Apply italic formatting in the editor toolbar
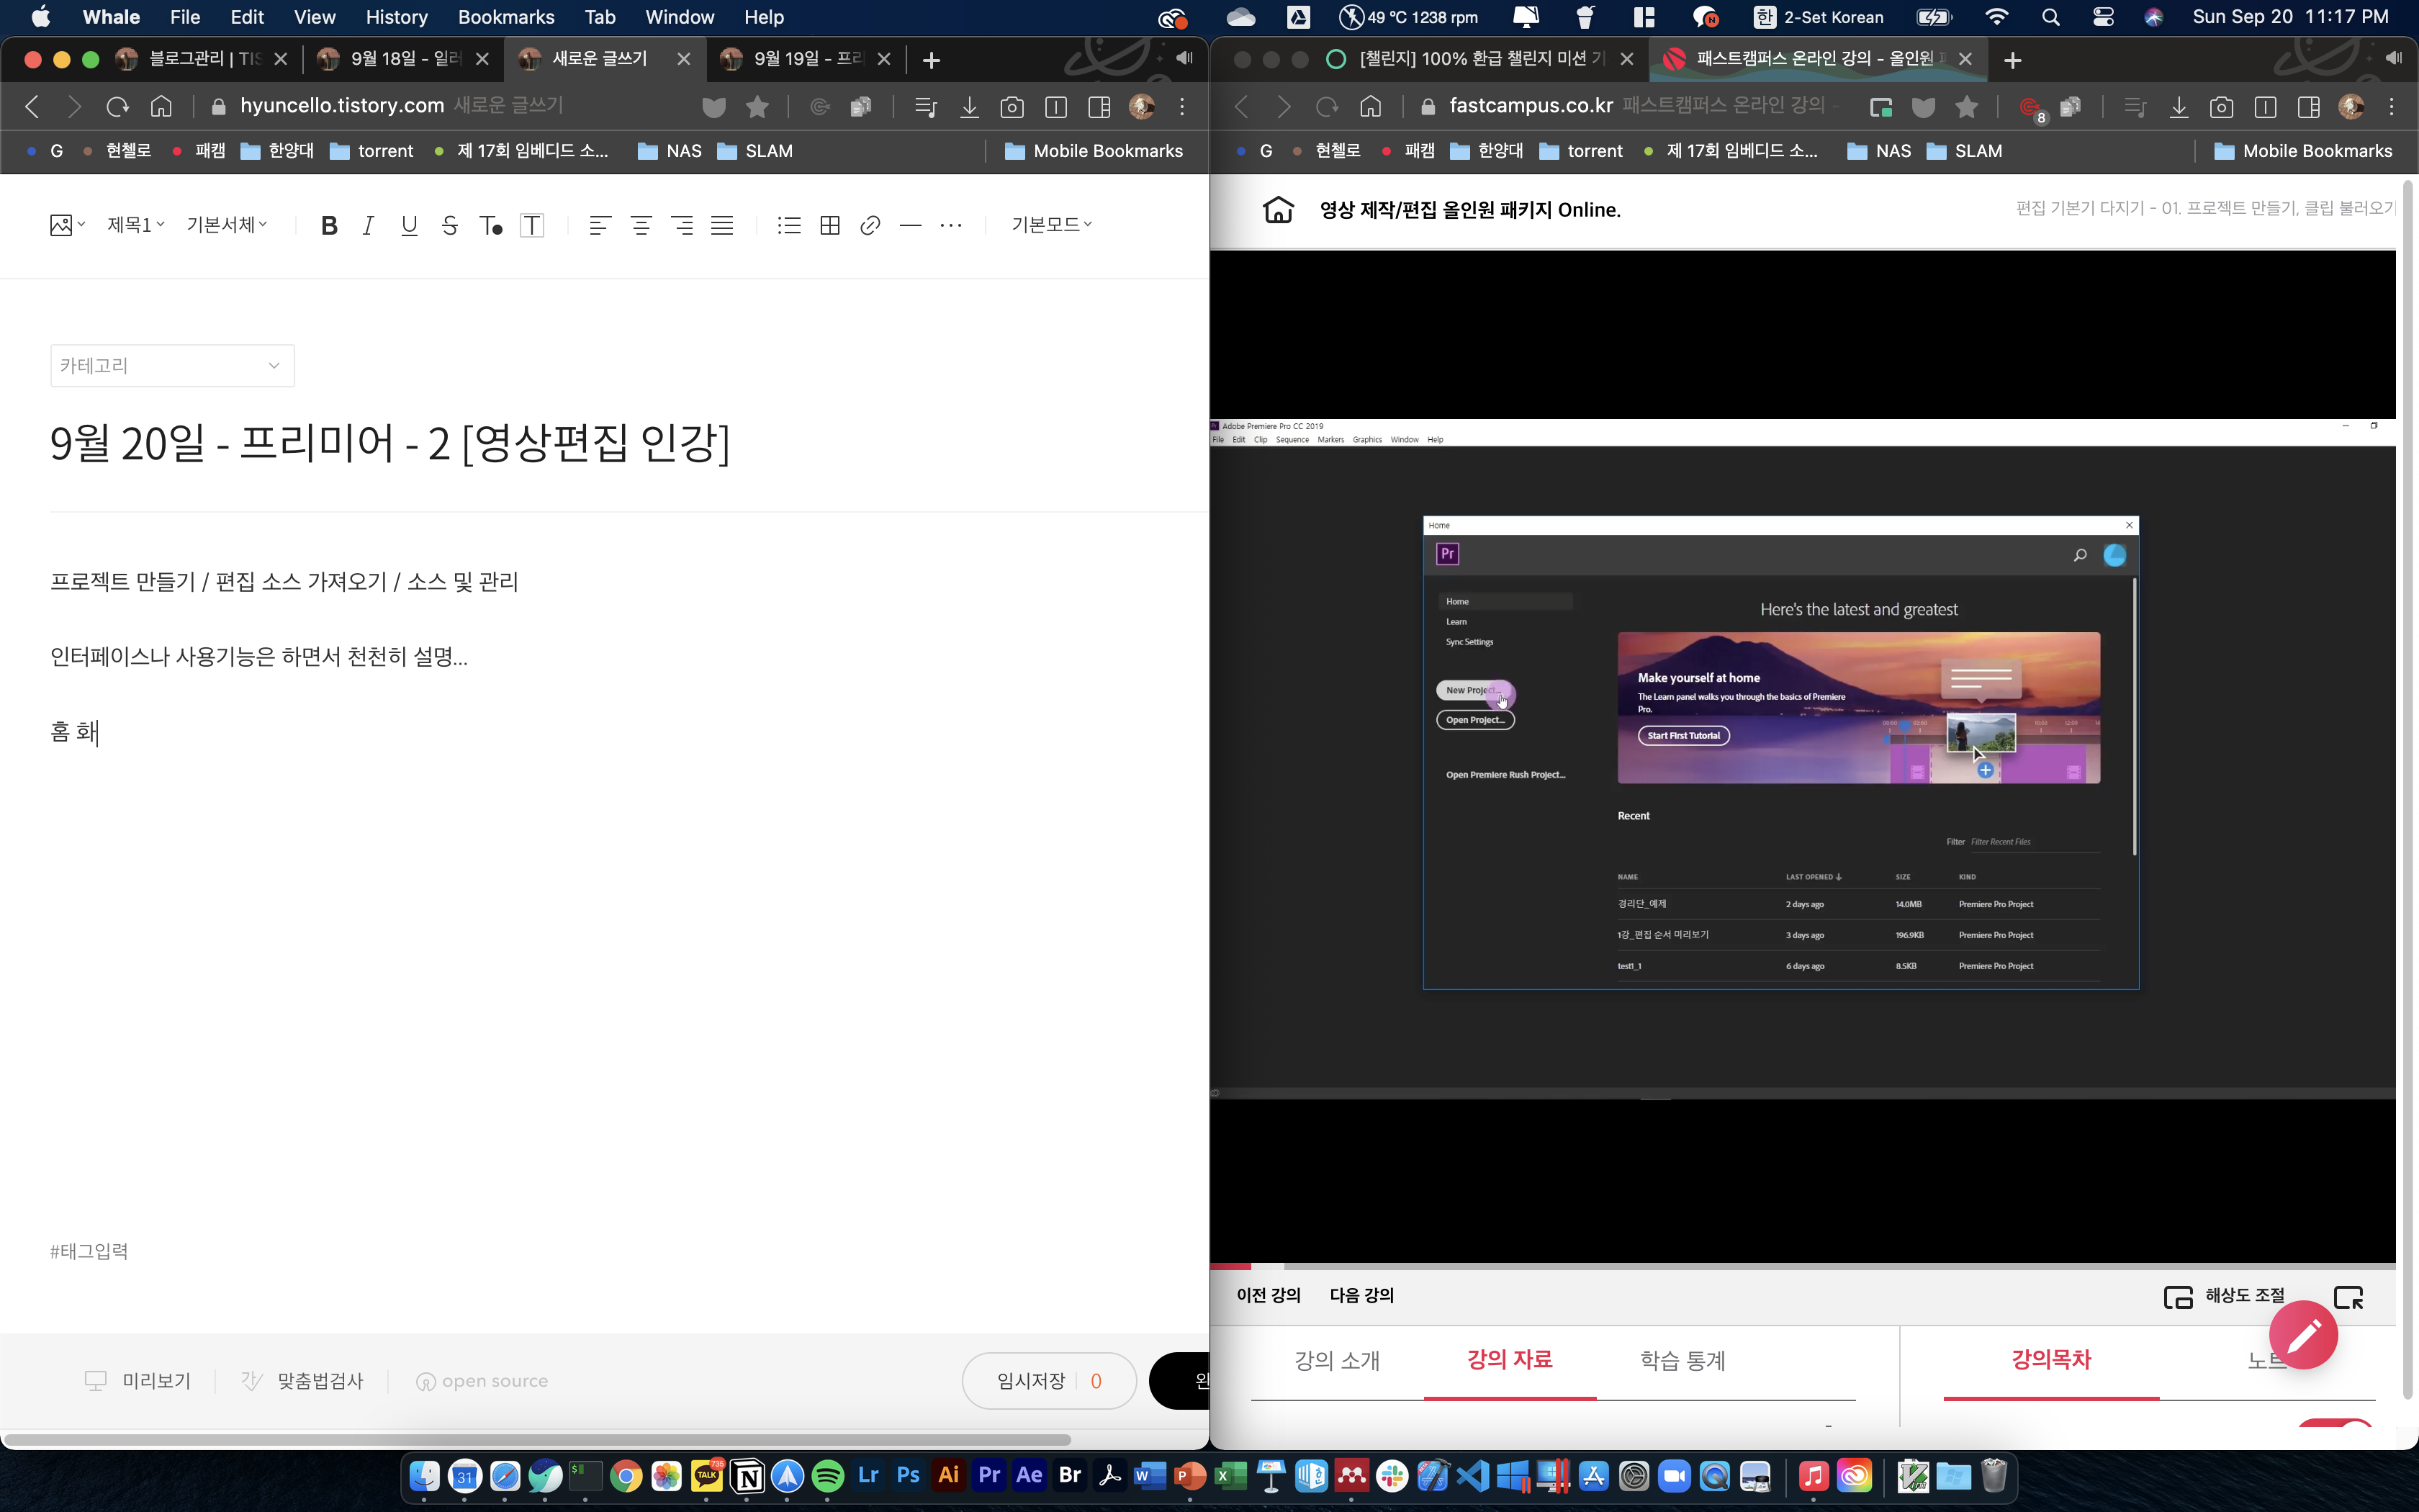2419x1512 pixels. (368, 225)
